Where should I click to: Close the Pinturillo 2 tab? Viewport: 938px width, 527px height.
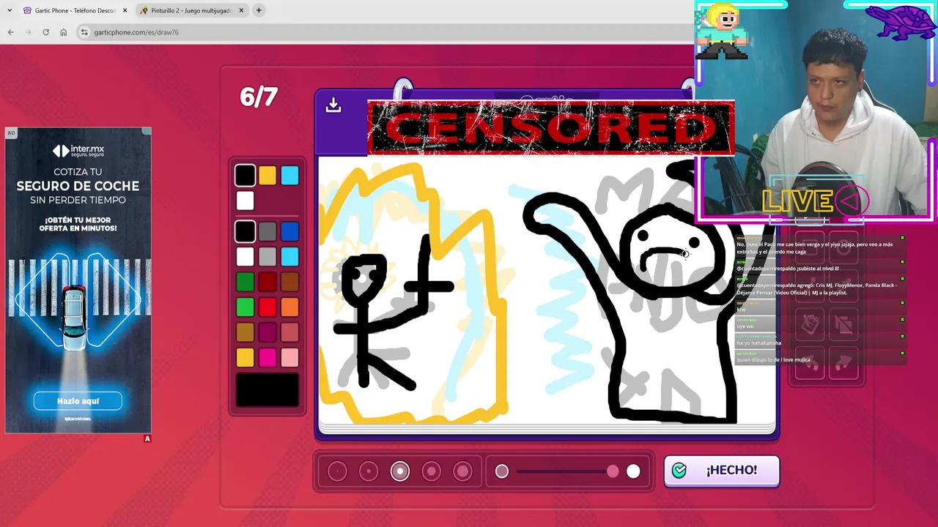(240, 10)
